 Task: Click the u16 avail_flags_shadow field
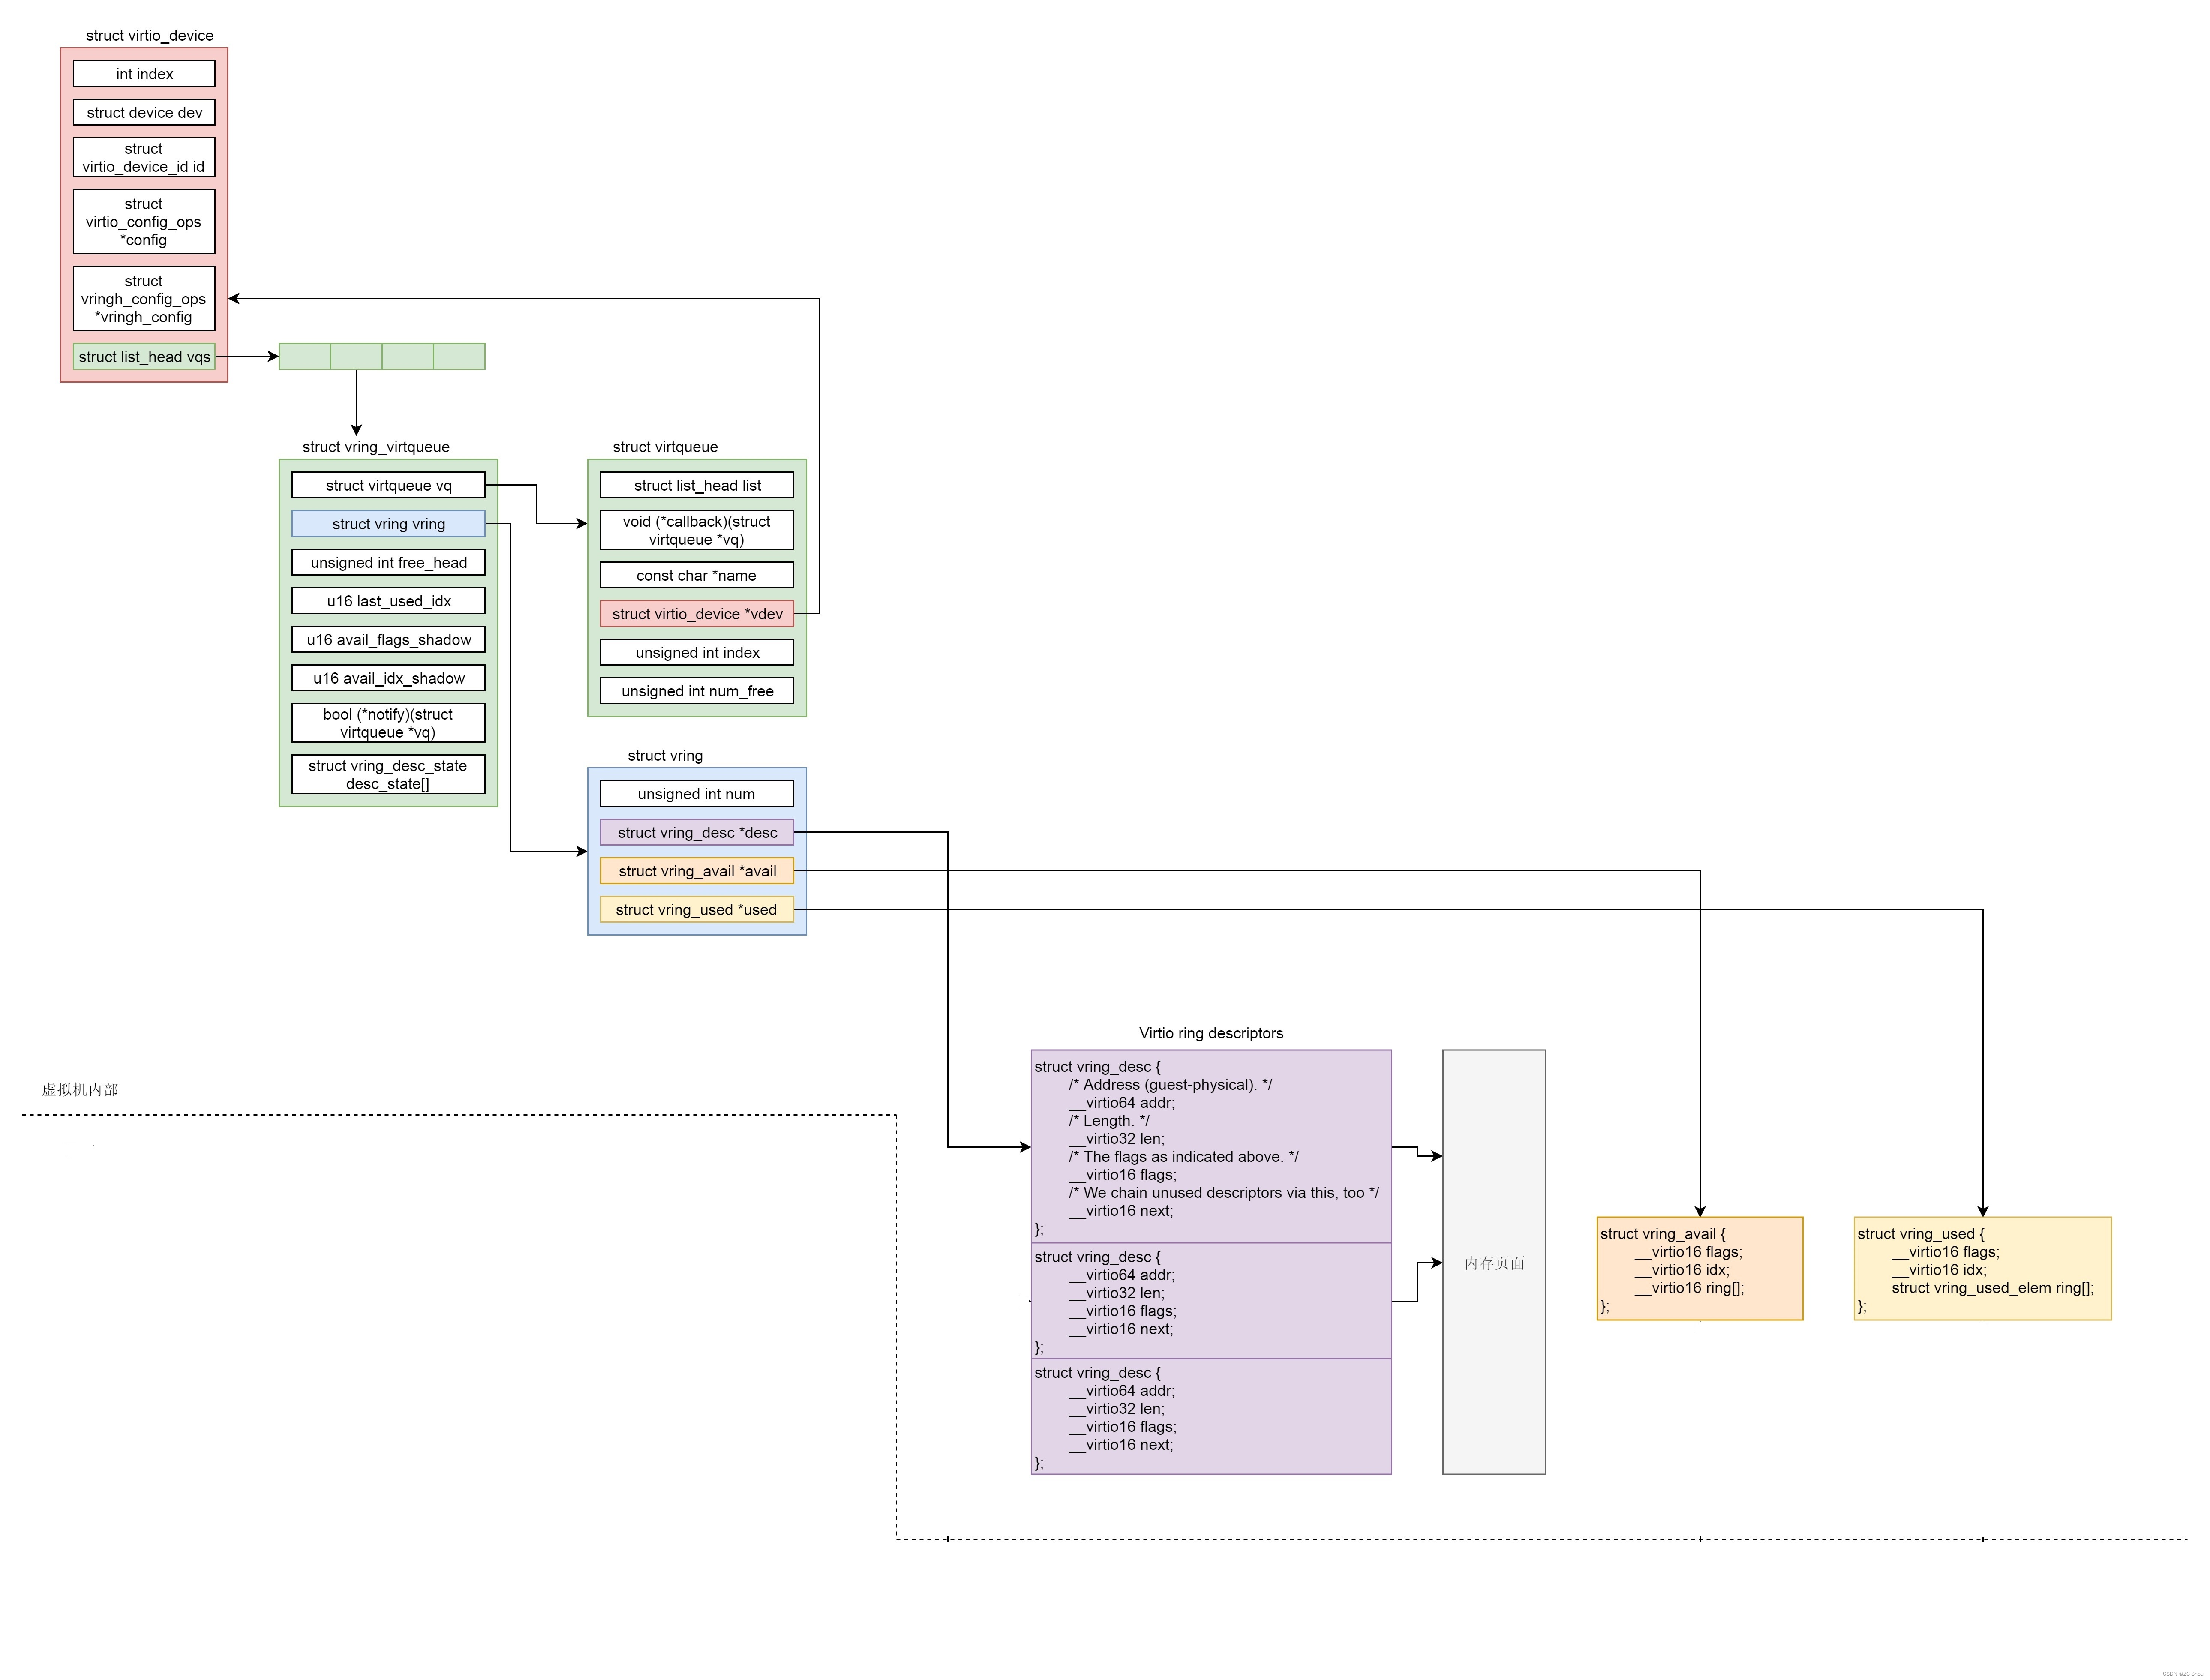tap(387, 639)
